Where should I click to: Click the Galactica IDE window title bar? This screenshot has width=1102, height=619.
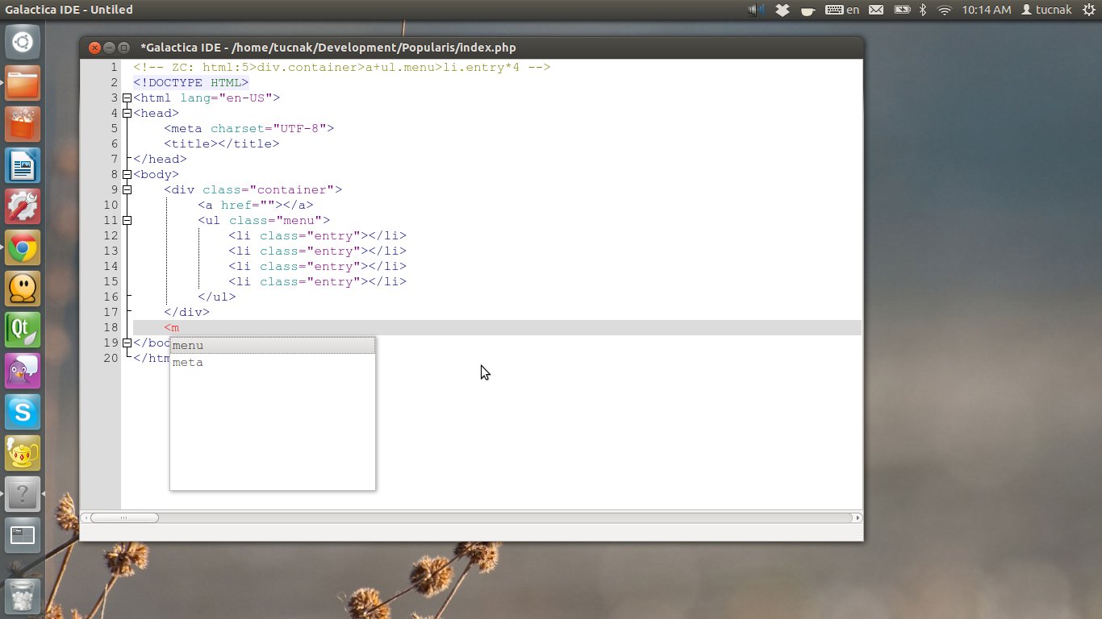pyautogui.click(x=471, y=48)
